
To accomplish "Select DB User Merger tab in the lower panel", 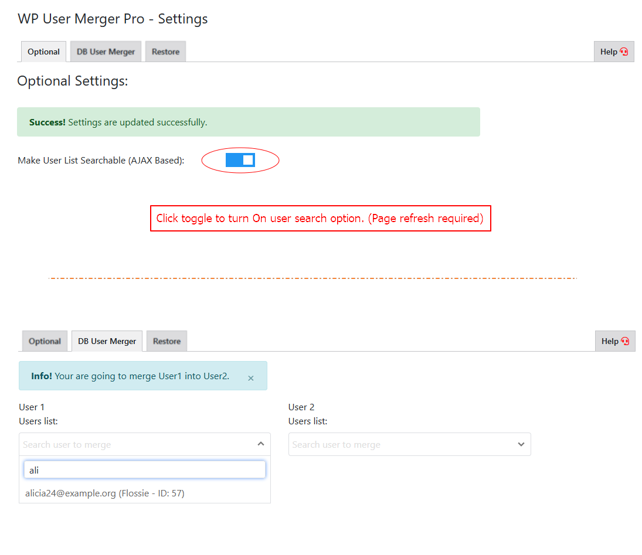I will [107, 341].
